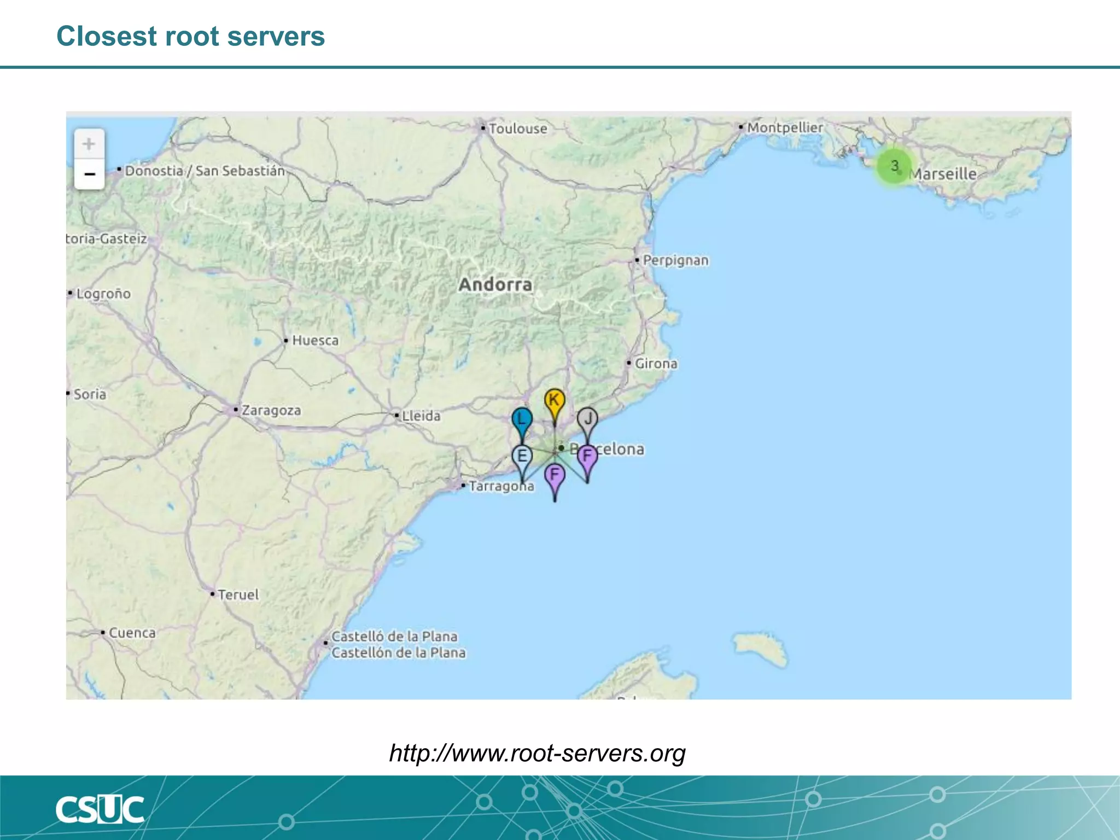
Task: Click the Montpellier city label
Action: (x=785, y=127)
